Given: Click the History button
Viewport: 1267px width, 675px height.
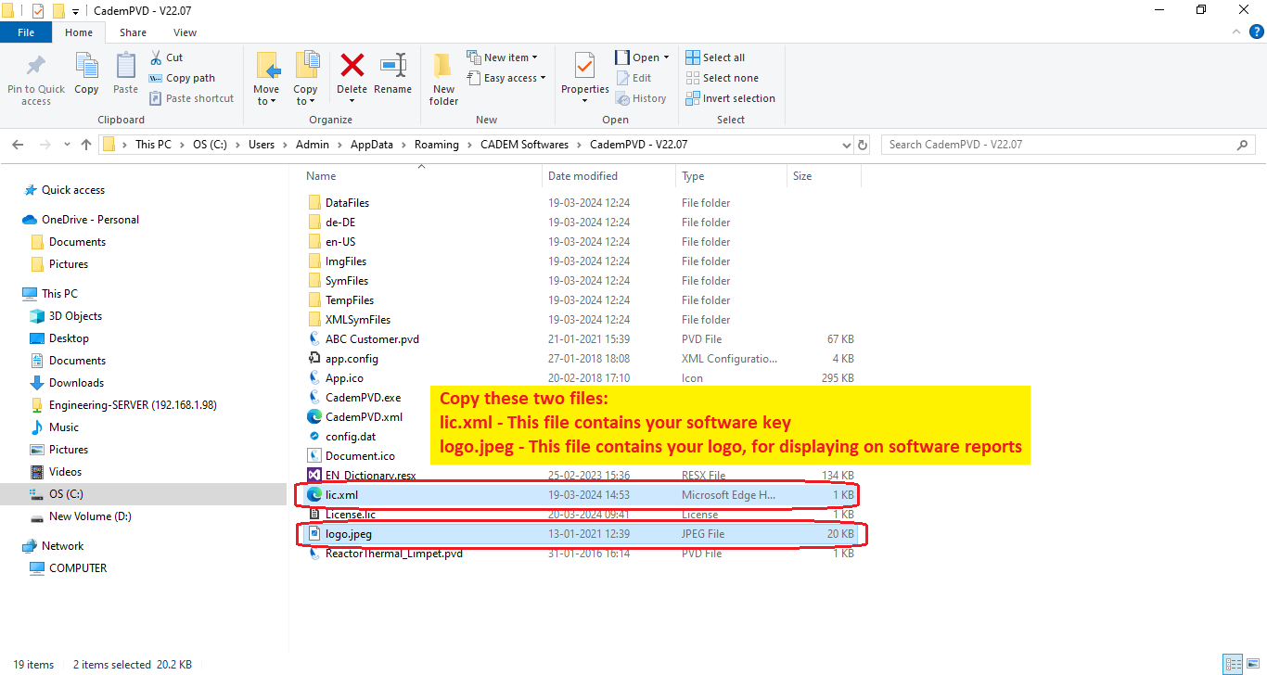Looking at the screenshot, I should tap(641, 98).
